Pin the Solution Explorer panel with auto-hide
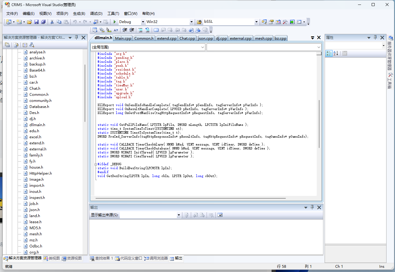Screen dimensions: 395x272 77,37
